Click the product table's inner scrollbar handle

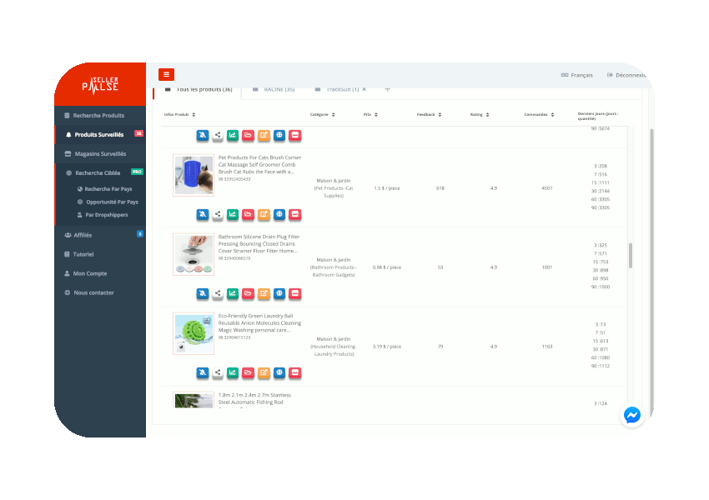click(631, 256)
